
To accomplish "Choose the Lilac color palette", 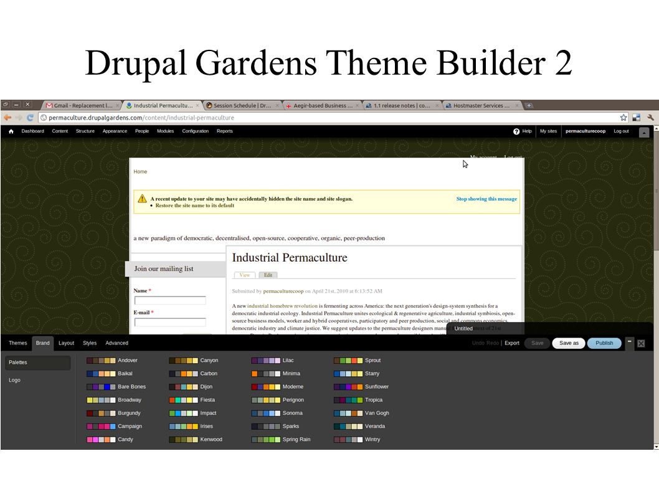I will click(272, 360).
